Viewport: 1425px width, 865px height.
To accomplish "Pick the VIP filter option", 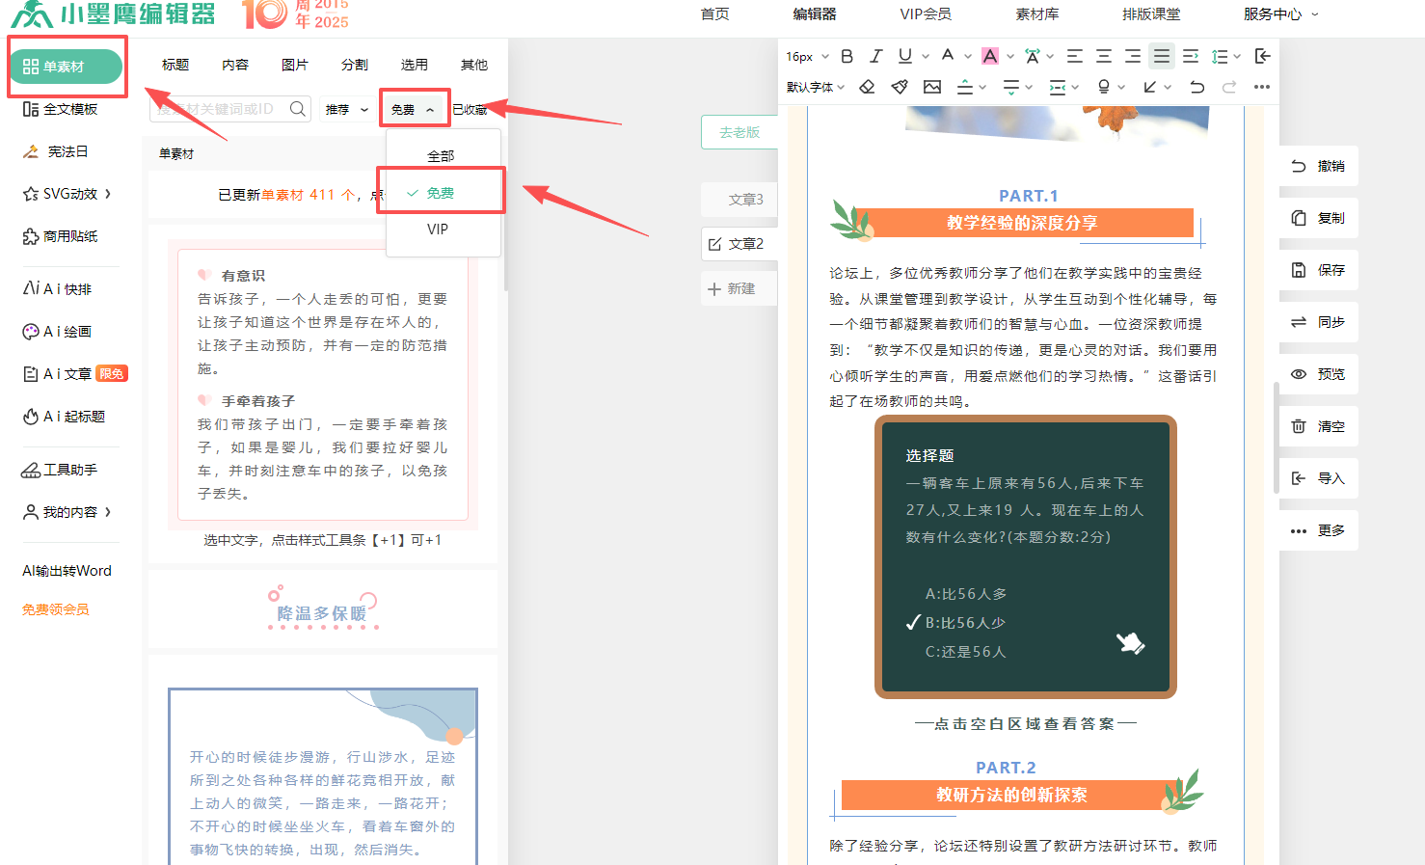I will coord(438,230).
